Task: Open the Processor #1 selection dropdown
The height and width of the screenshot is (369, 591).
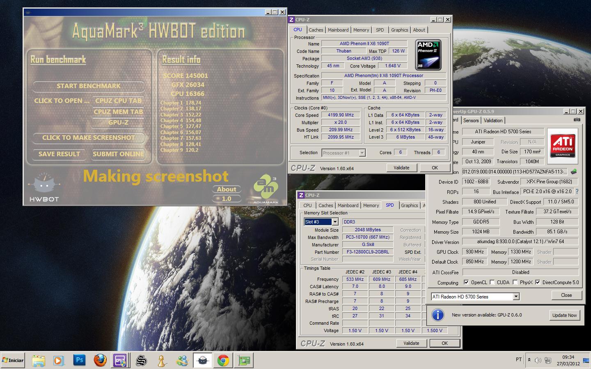Action: (x=362, y=153)
